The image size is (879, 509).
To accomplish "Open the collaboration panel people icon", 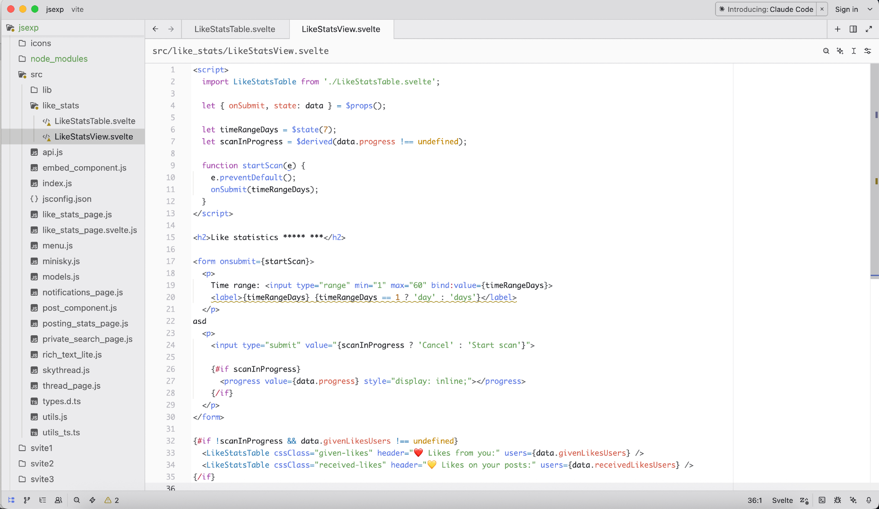I will (x=58, y=500).
